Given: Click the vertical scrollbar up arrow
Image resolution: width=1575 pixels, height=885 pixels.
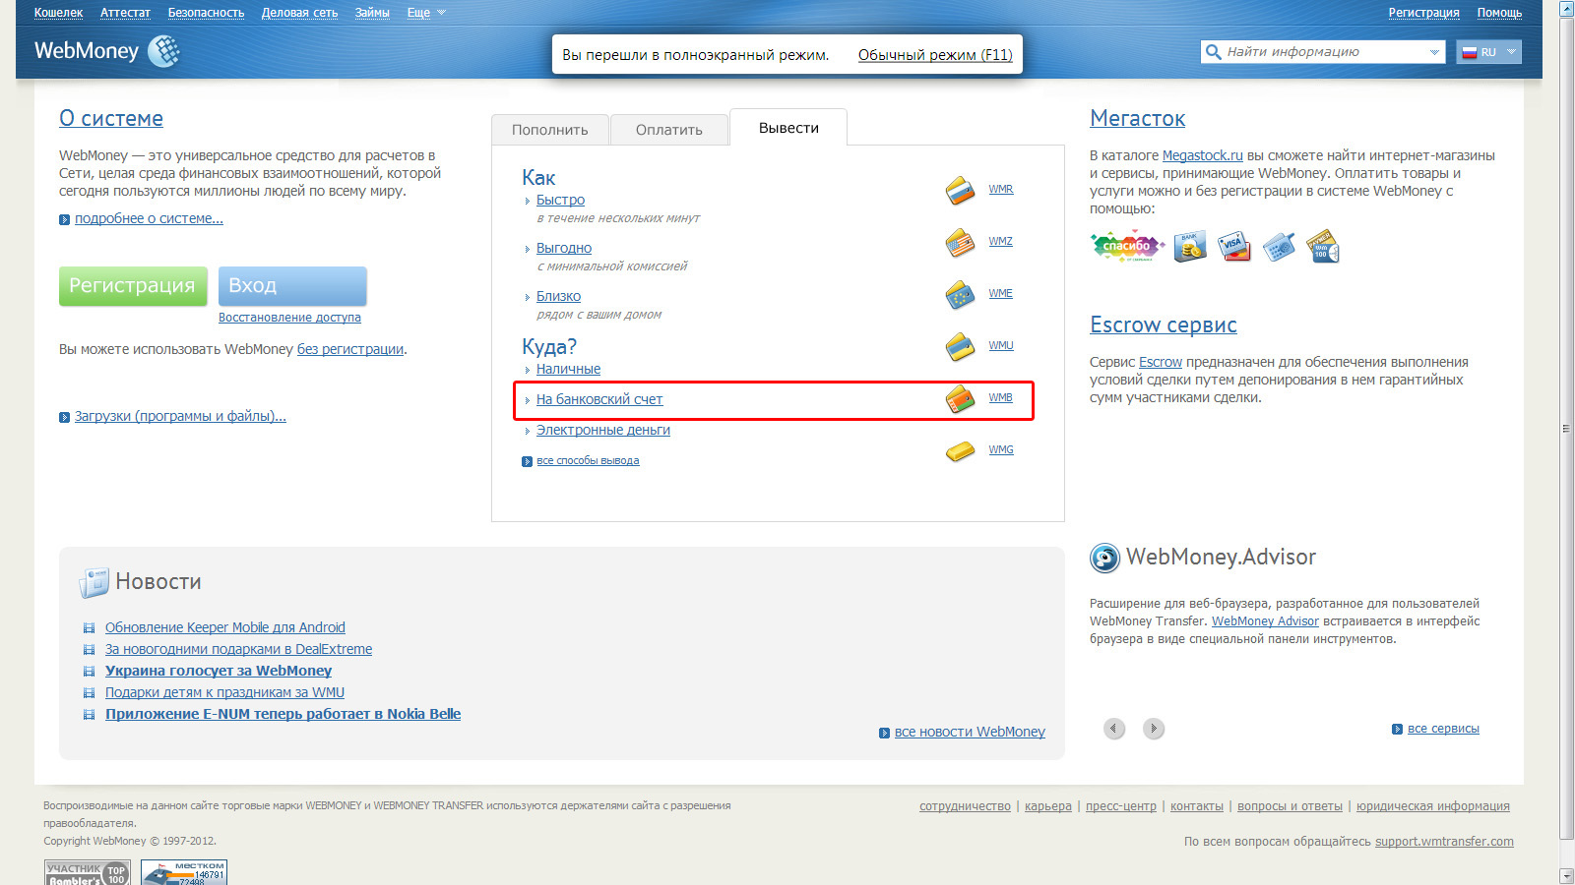Looking at the screenshot, I should pyautogui.click(x=1567, y=9).
